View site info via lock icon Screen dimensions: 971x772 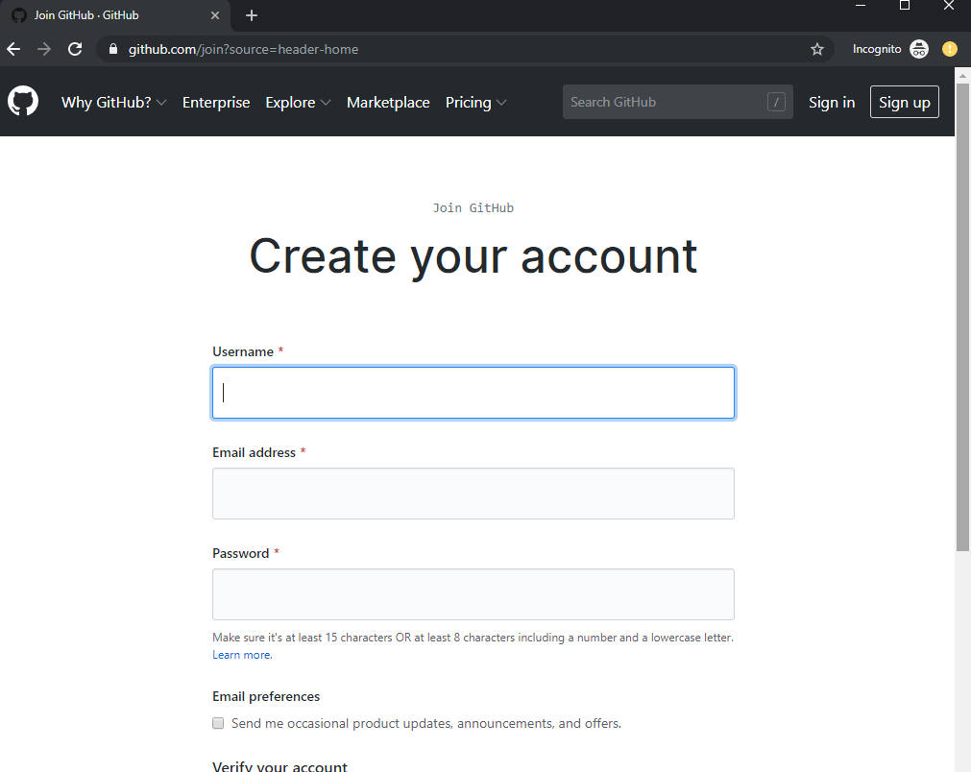click(112, 49)
